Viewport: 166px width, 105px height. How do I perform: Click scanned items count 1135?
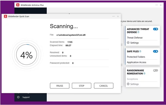click(70, 42)
